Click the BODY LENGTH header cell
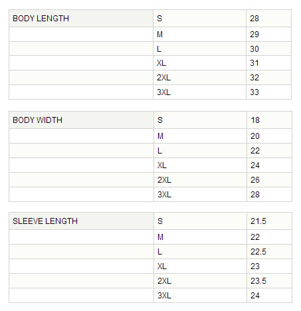The width and height of the screenshot is (301, 311). point(81,19)
